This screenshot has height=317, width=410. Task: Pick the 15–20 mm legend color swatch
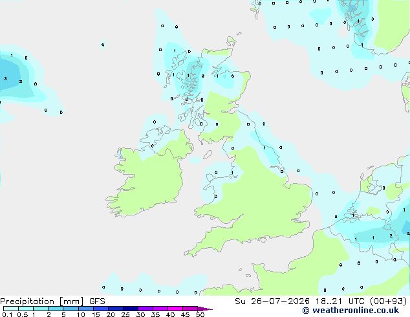(x=101, y=309)
